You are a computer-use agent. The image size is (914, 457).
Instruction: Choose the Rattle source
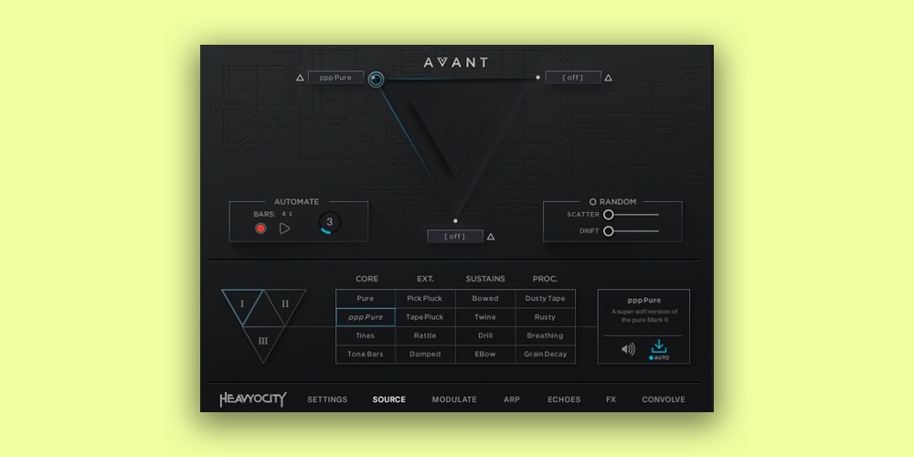425,335
